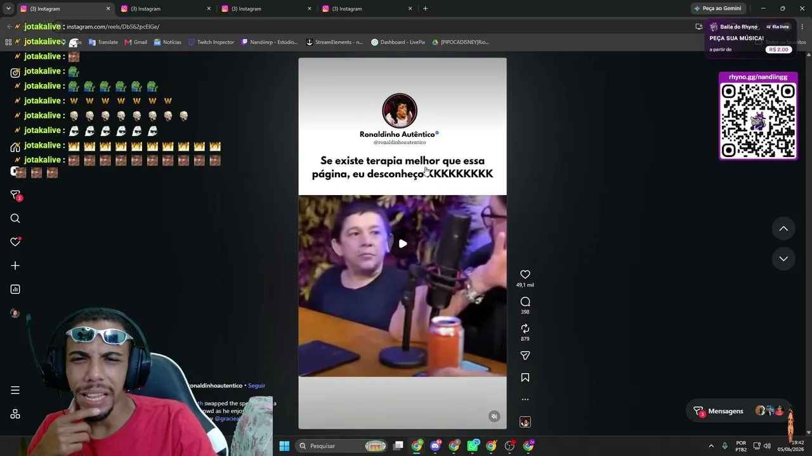Image resolution: width=812 pixels, height=456 pixels.
Task: Unmute the reel audio
Action: (x=494, y=416)
